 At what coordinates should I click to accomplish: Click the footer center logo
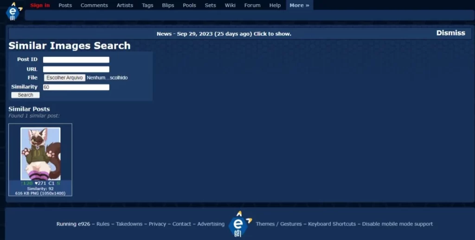(x=239, y=224)
